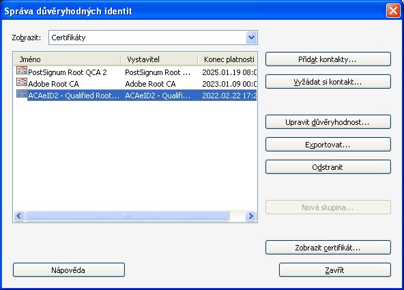Click the horizontal scrollbar thumb
The width and height of the screenshot is (404, 290).
click(x=128, y=216)
